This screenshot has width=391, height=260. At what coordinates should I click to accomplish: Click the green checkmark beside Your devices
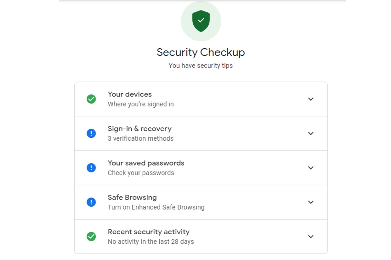point(91,99)
